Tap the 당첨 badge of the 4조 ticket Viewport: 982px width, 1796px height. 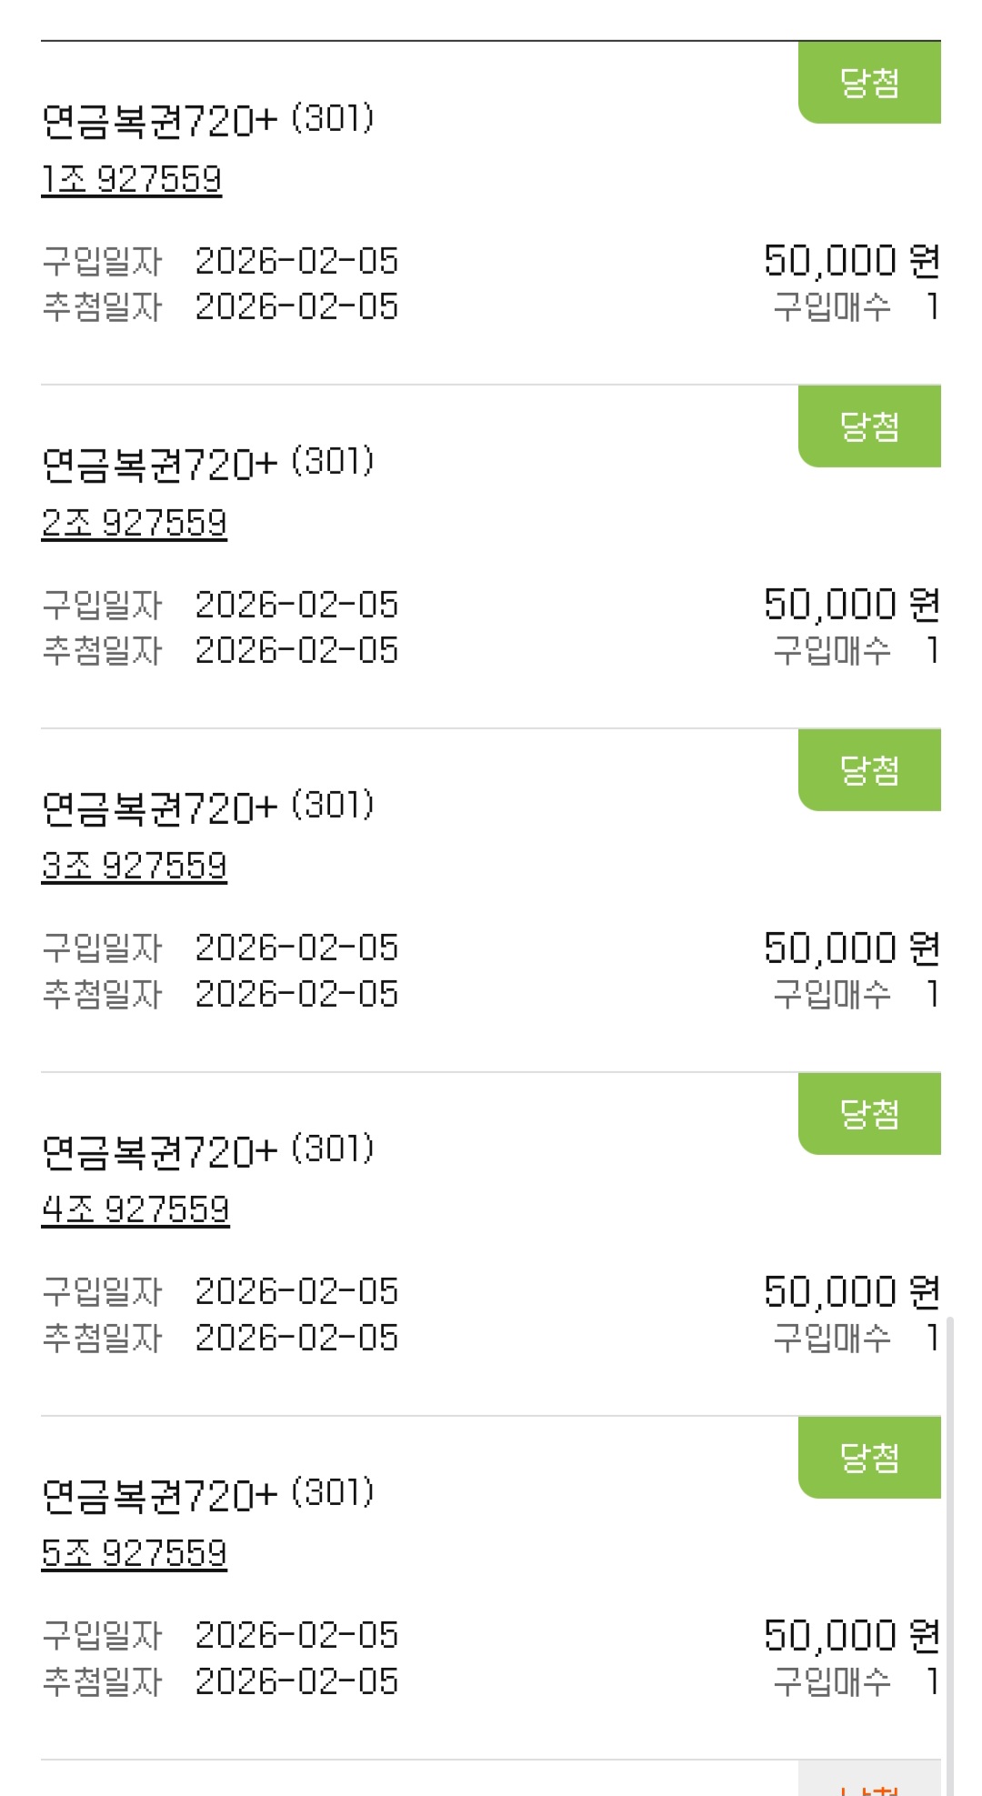point(869,1114)
